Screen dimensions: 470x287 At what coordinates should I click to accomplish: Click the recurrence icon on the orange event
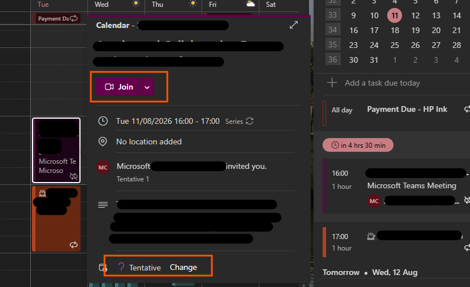pyautogui.click(x=74, y=245)
